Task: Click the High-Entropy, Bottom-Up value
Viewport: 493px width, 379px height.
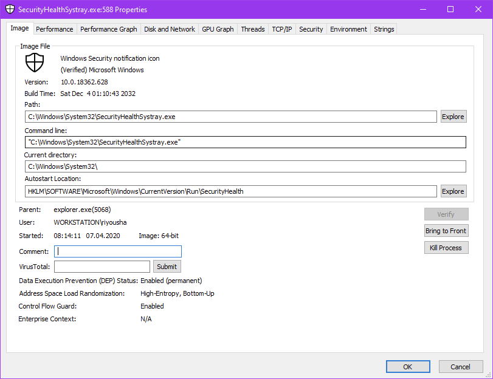Action: click(x=178, y=293)
